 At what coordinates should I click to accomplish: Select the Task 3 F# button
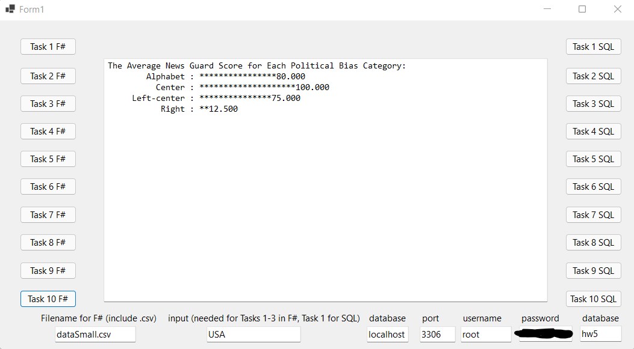[48, 104]
